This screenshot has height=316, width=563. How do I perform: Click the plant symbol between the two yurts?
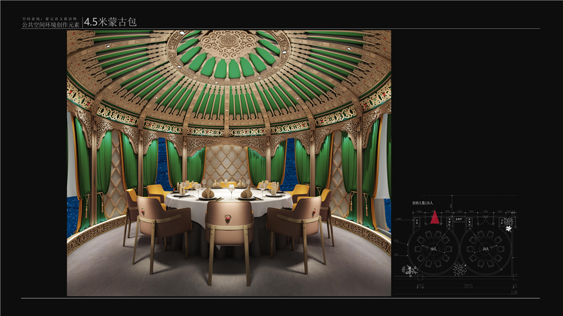point(459,269)
